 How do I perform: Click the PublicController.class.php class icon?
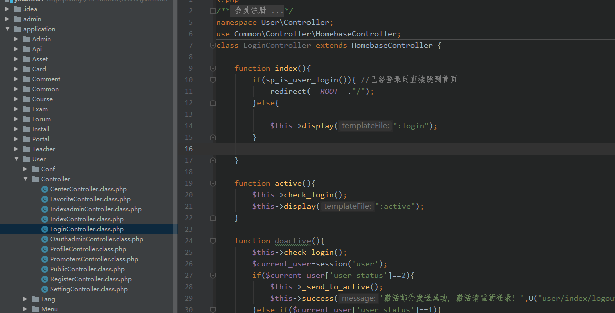[x=45, y=269]
